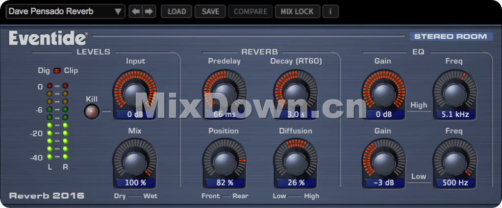Toggle the MIX LOCK button
Image resolution: width=502 pixels, height=208 pixels.
pos(298,11)
